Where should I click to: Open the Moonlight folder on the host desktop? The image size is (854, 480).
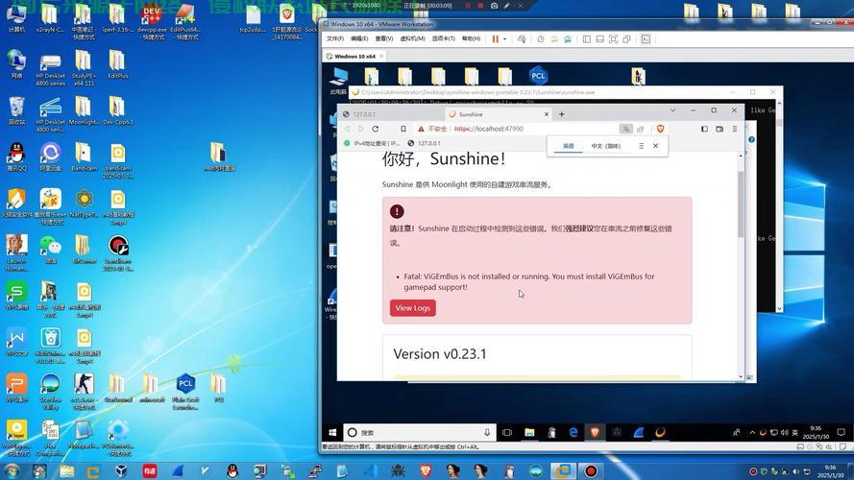click(x=84, y=110)
